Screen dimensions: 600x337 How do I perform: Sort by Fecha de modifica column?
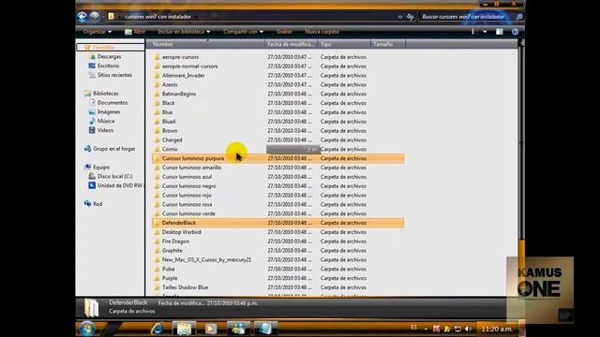pos(291,44)
